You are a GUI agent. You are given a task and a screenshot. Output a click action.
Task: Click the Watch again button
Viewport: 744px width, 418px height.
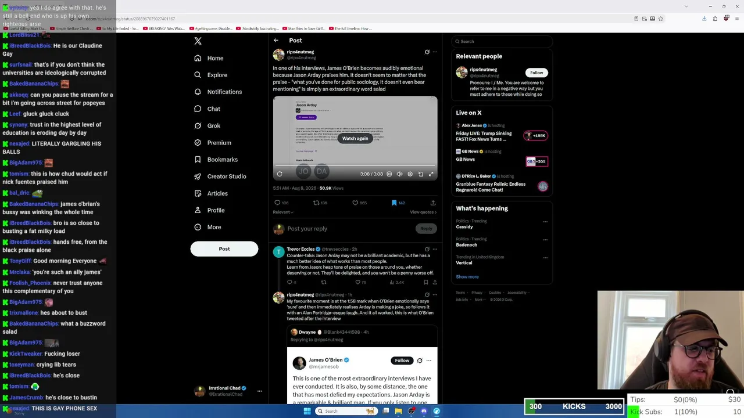click(x=355, y=138)
